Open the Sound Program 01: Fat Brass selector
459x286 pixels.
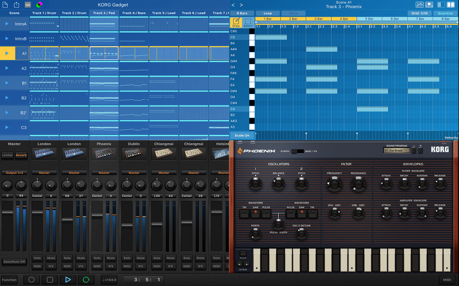click(397, 150)
